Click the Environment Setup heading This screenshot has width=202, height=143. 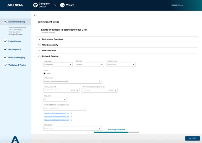pyautogui.click(x=49, y=22)
